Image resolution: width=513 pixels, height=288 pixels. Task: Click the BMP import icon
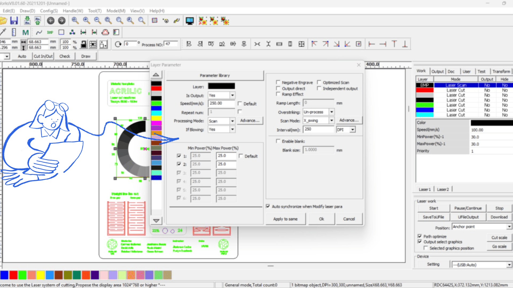50,33
